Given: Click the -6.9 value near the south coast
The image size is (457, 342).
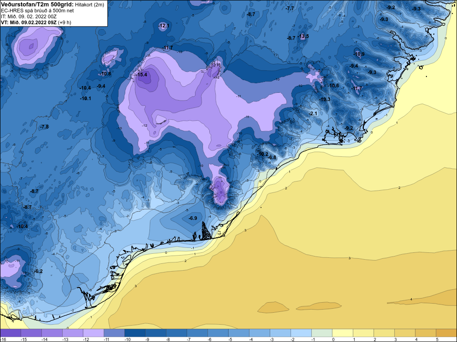Looking at the screenshot, I should pos(193,218).
